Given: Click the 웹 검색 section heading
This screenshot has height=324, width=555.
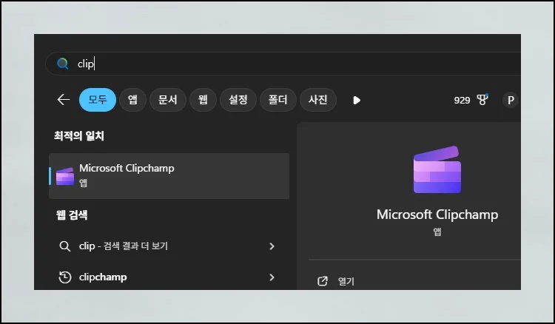Looking at the screenshot, I should click(x=72, y=215).
